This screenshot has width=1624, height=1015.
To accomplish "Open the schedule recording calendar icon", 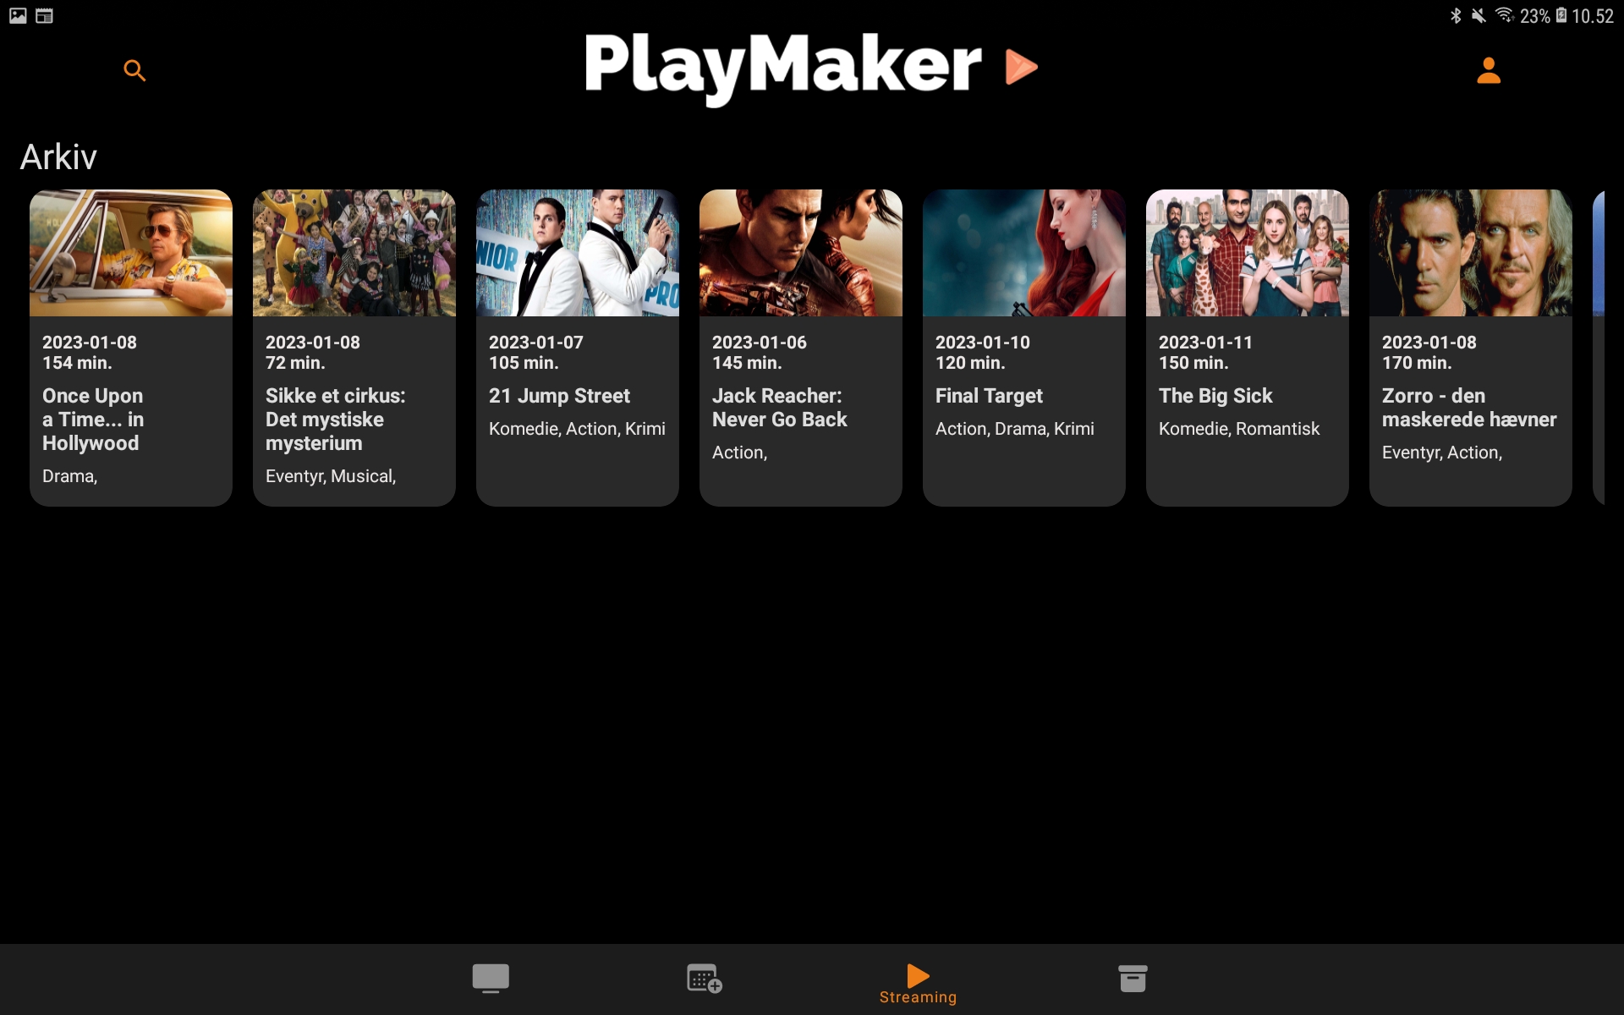I will 704,978.
